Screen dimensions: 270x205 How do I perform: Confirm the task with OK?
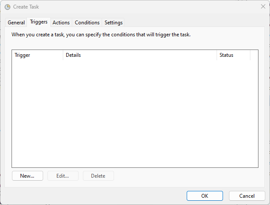[x=205, y=196]
